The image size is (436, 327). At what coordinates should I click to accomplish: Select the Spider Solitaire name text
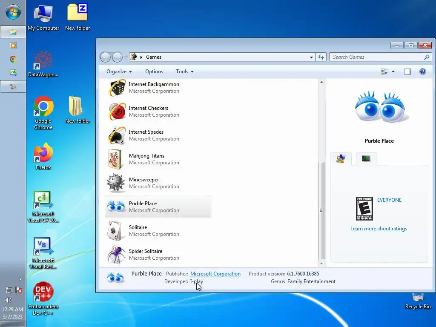tap(146, 251)
